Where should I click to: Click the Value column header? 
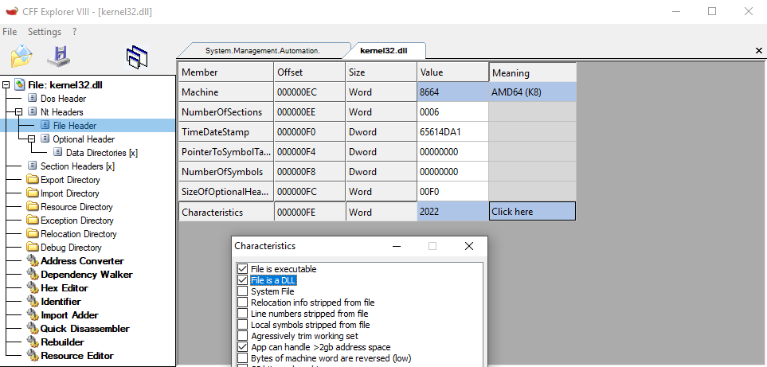(453, 72)
